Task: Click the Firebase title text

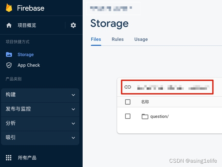Action: click(31, 8)
